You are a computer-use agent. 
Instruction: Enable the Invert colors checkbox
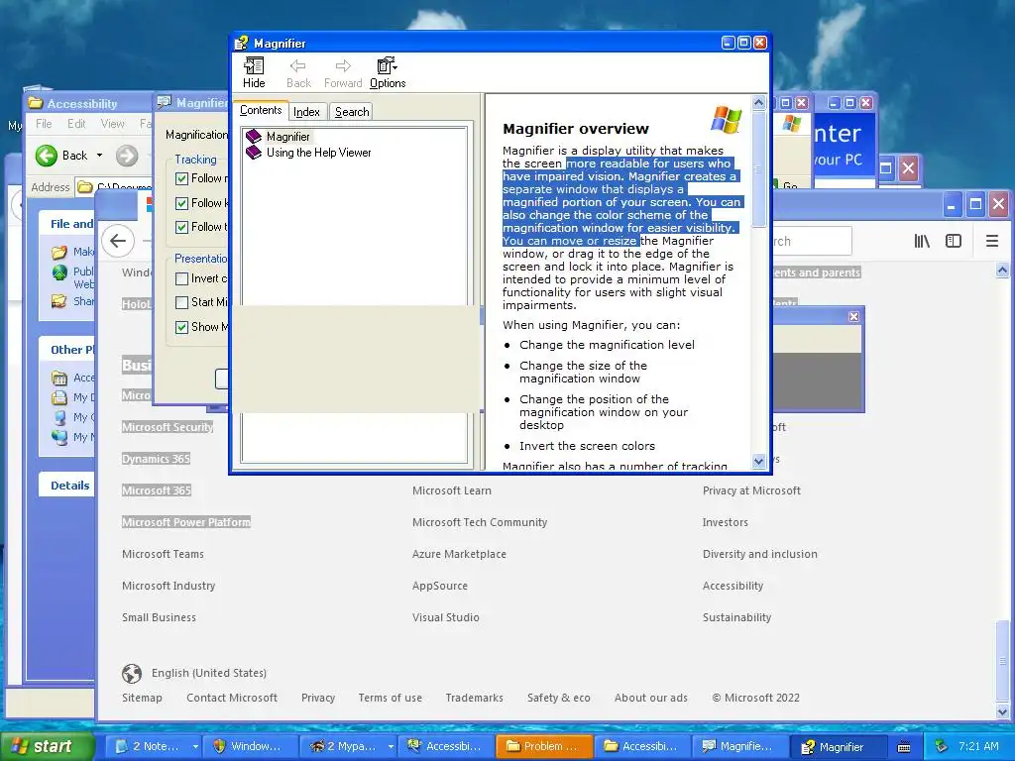pyautogui.click(x=182, y=278)
